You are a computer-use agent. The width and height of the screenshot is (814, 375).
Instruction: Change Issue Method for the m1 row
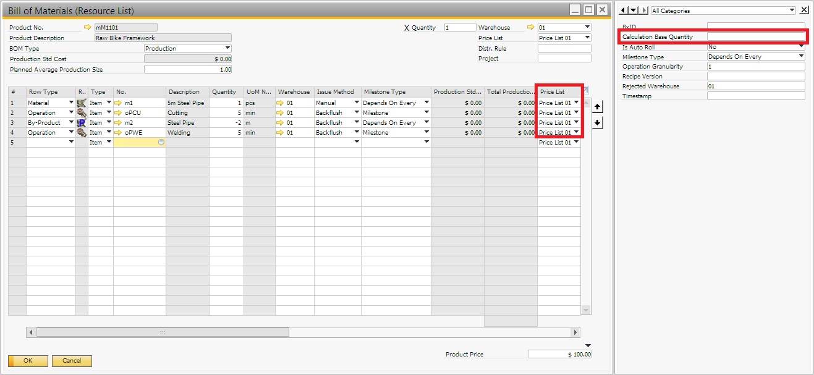coord(356,103)
